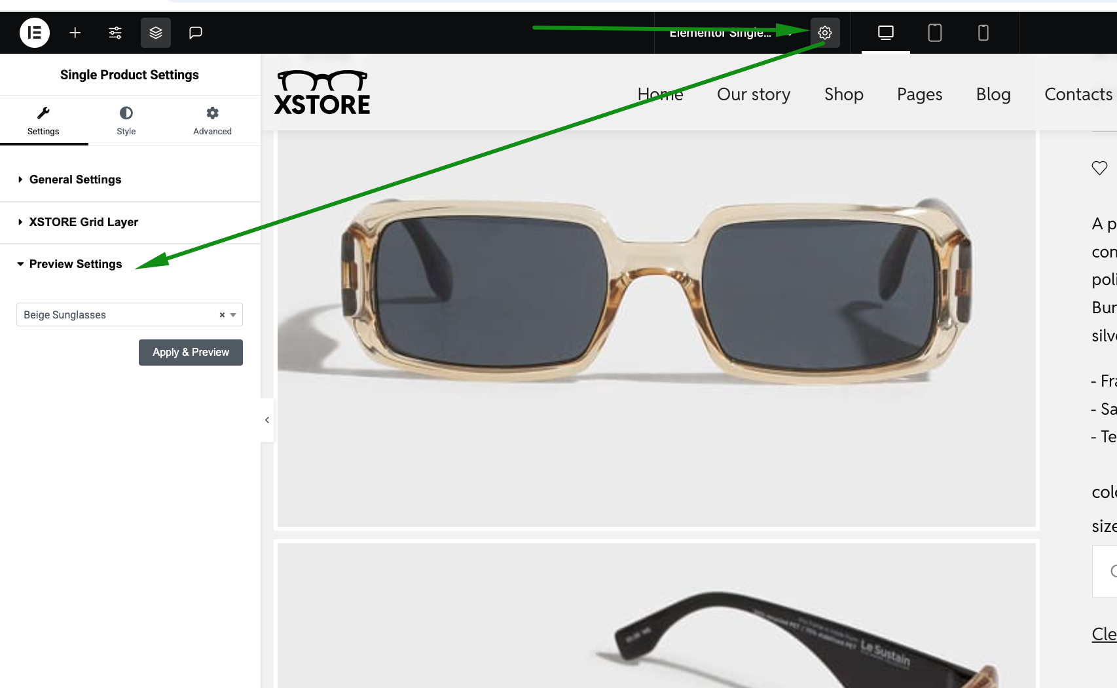Open Contacts menu item
This screenshot has height=688, width=1117.
tap(1078, 94)
